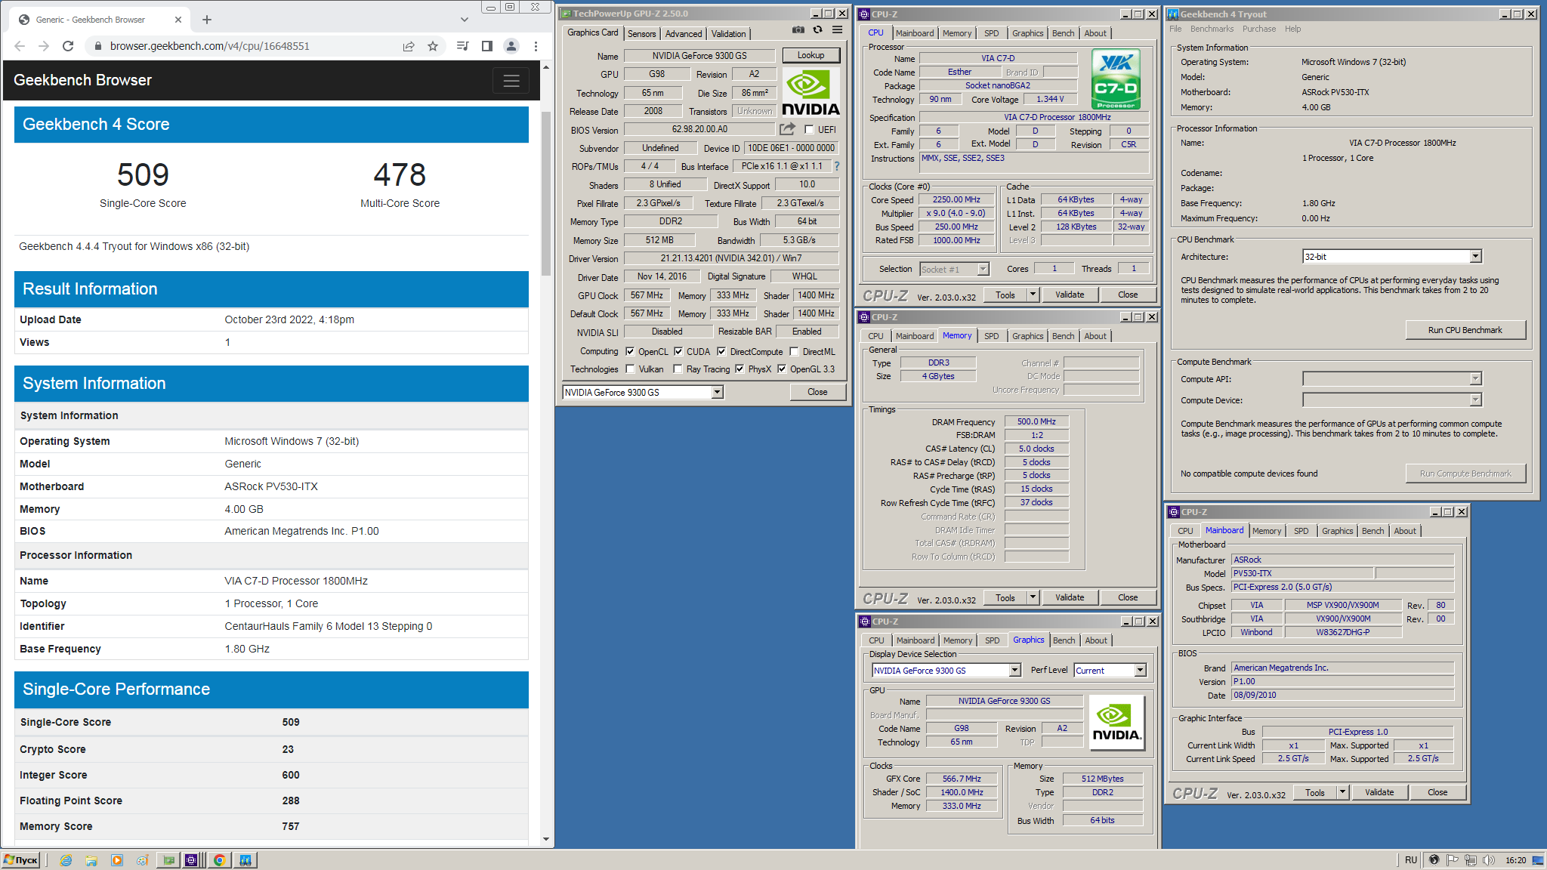The width and height of the screenshot is (1547, 870).
Task: Toggle the OpenCL checkbox
Action: click(630, 351)
